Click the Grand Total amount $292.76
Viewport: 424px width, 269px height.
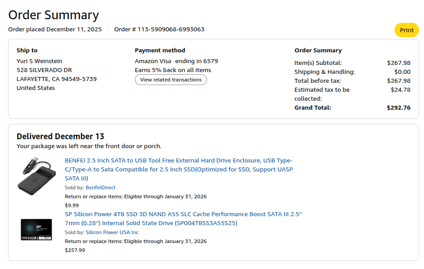click(x=399, y=108)
